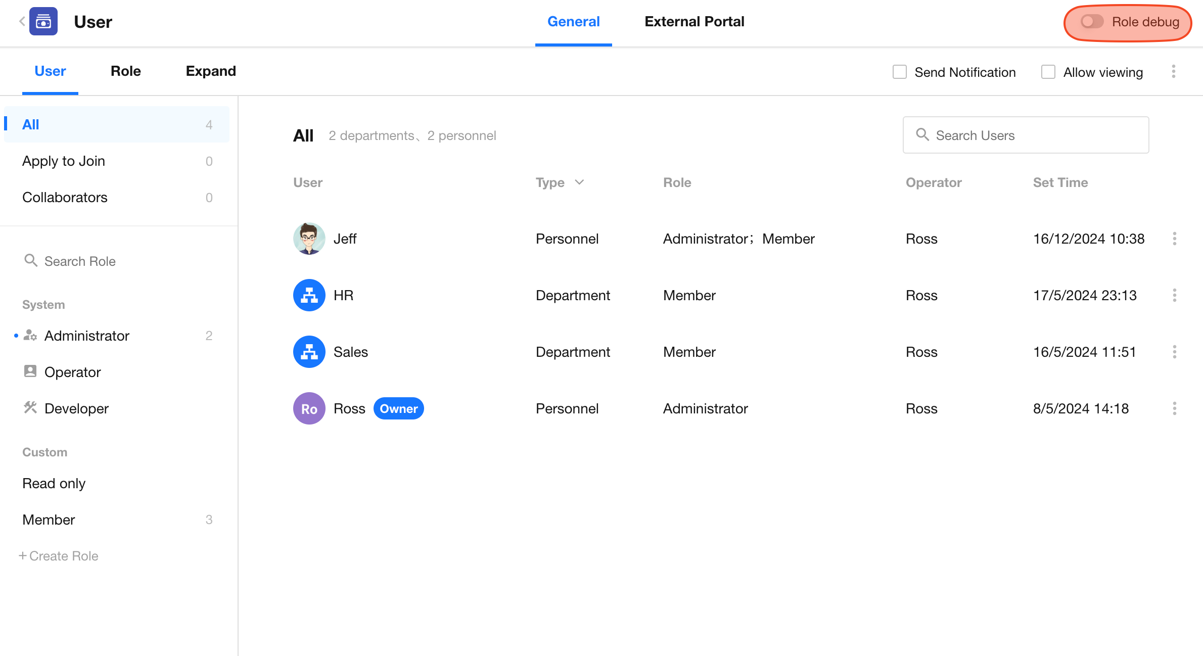
Task: Expand the Type column filter dropdown
Action: (x=579, y=182)
